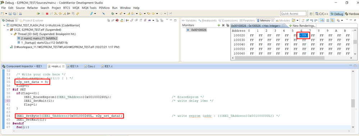
Task: Click the Debug bug icon in main toolbar
Action: point(112,14)
